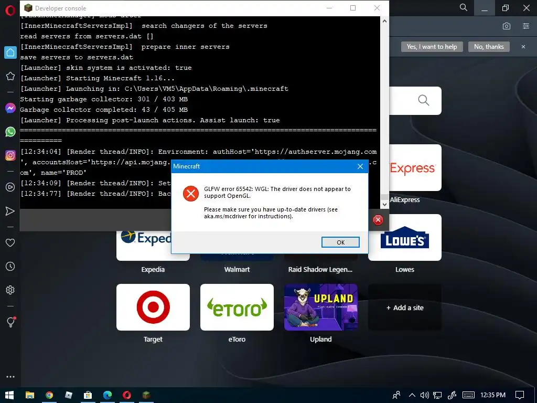Open Opera Easy Setup sliders icon
Viewport: 537px width, 403px height.
tap(526, 26)
